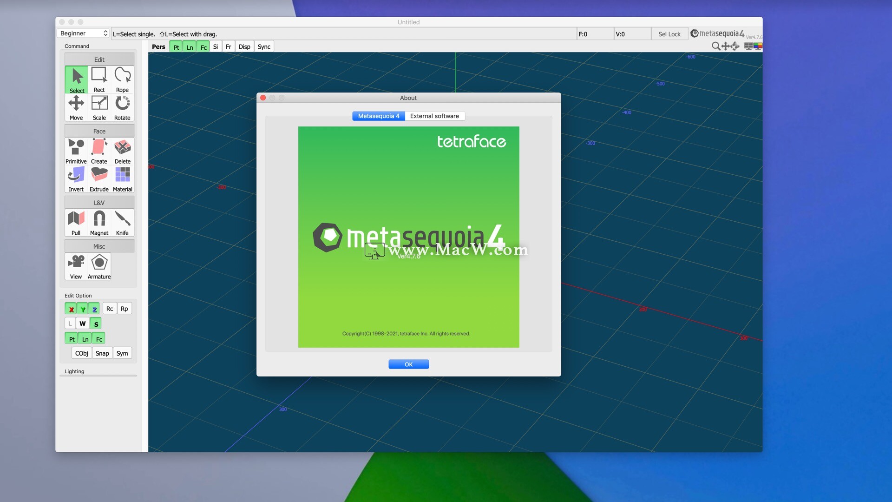The height and width of the screenshot is (502, 892).
Task: Open the Pers view menu
Action: point(158,46)
